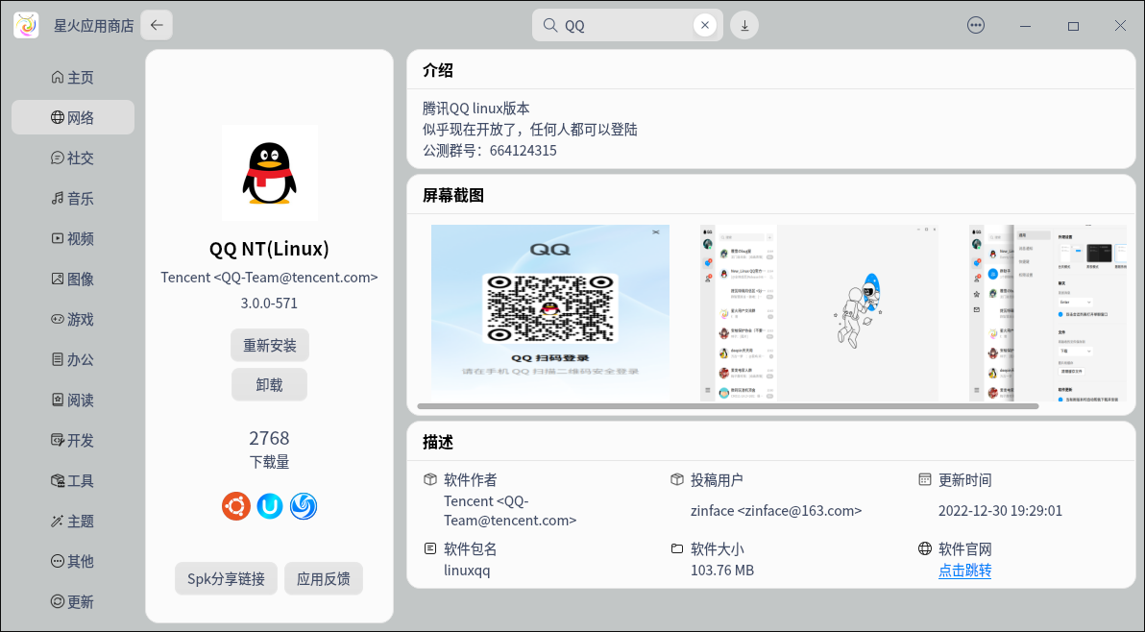Open the 更新 updates section
The width and height of the screenshot is (1145, 632).
(73, 602)
